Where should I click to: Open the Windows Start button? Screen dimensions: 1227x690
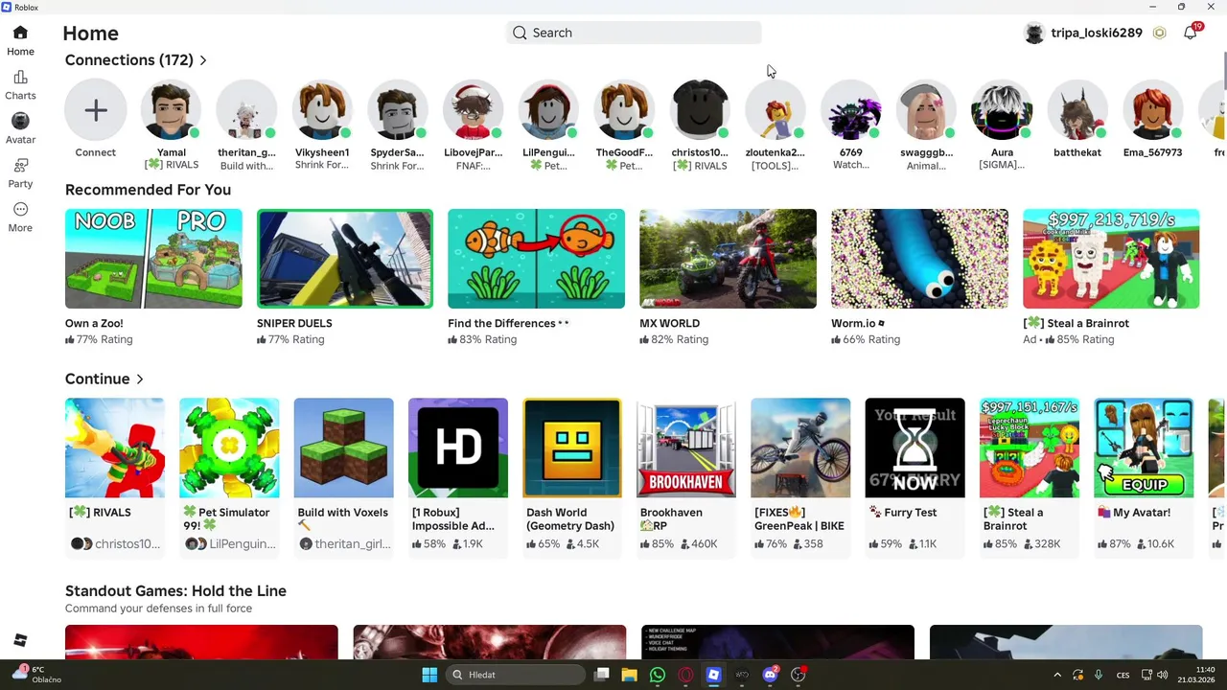(x=429, y=675)
